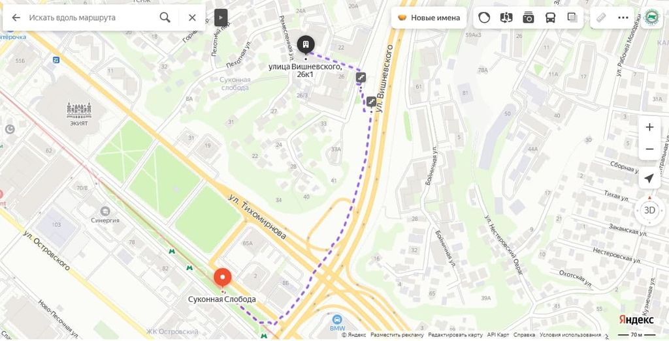Click the magnifier search icon

click(165, 18)
